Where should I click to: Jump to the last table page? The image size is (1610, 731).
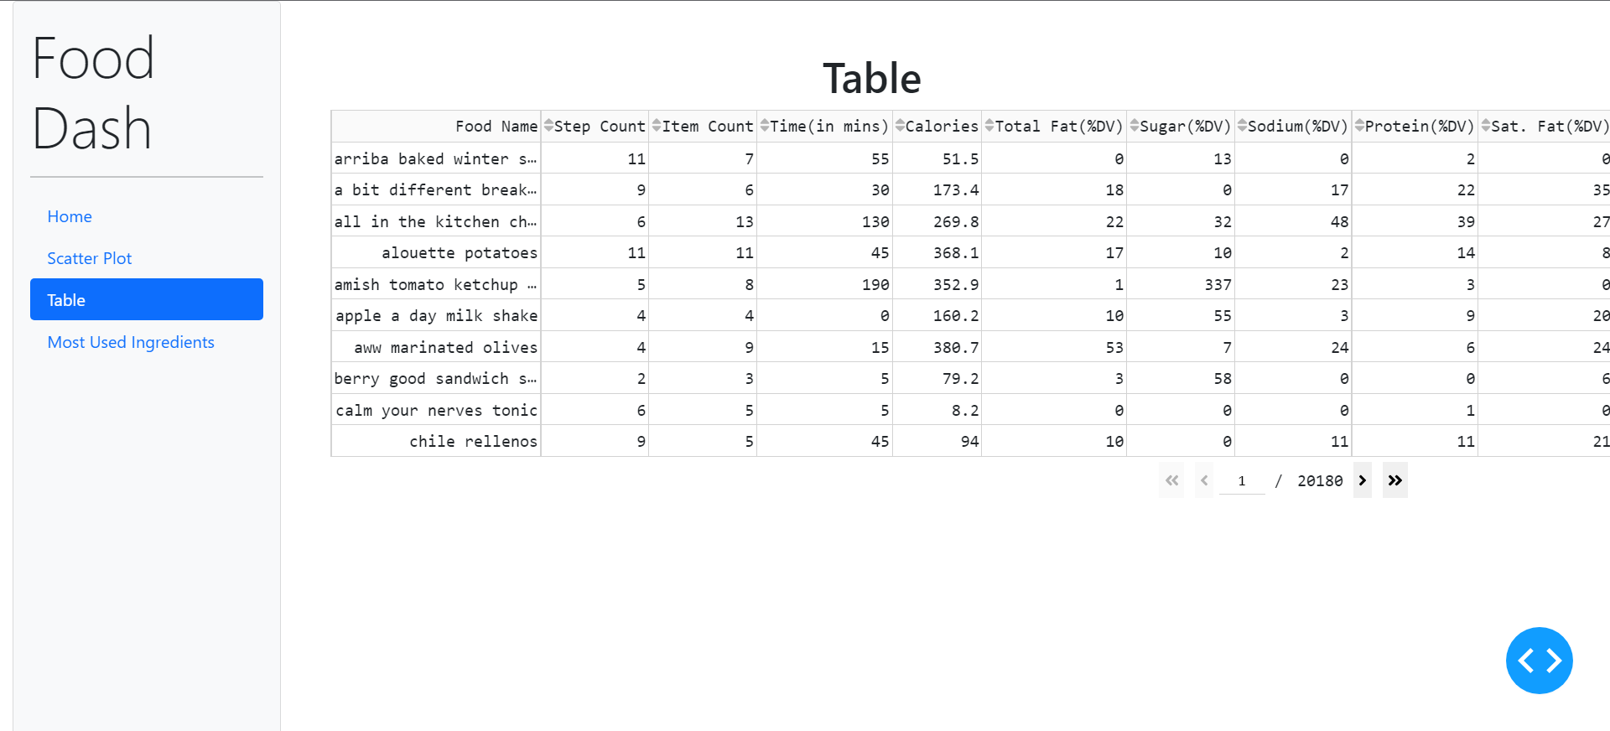pyautogui.click(x=1394, y=480)
